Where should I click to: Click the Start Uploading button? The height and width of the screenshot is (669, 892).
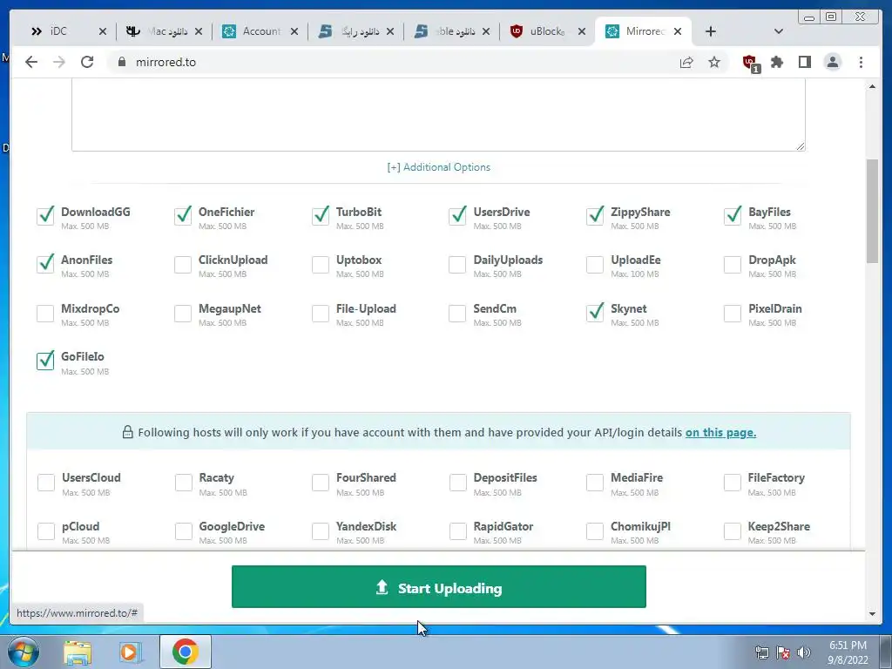click(x=439, y=586)
